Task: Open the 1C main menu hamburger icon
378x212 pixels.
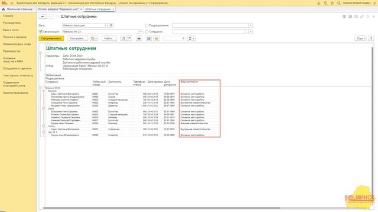Action: click(11, 3)
